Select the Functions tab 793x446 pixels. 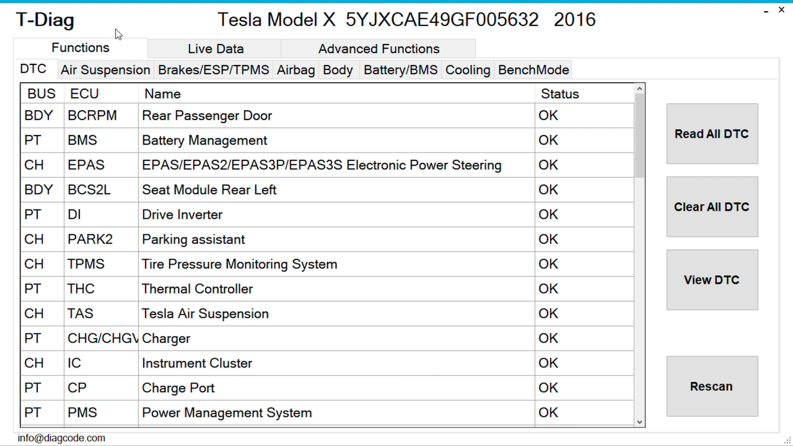pos(81,48)
